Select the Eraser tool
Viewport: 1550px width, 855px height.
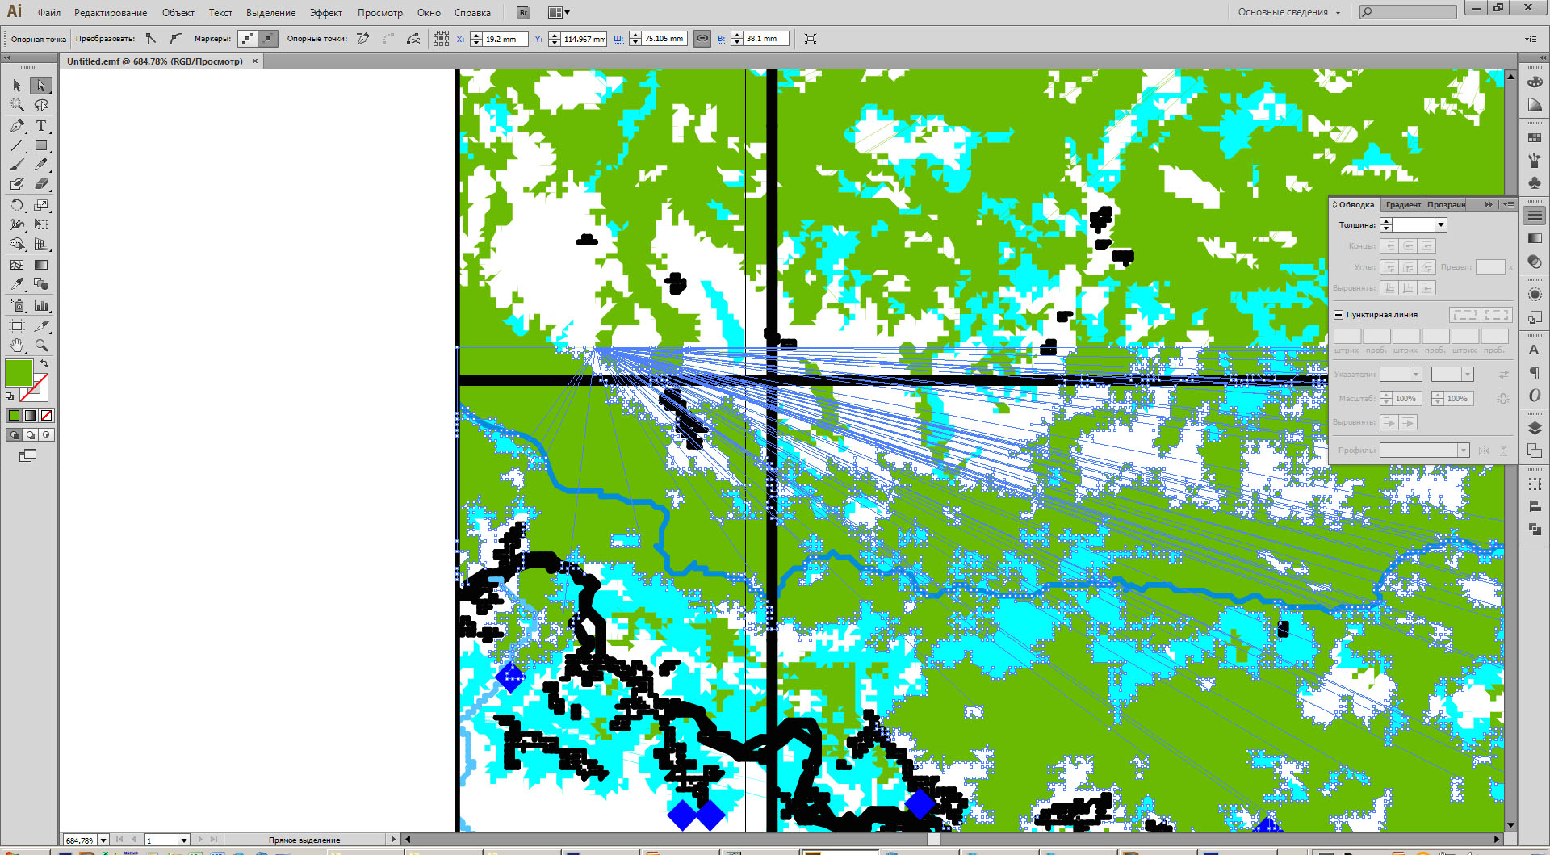(x=41, y=184)
